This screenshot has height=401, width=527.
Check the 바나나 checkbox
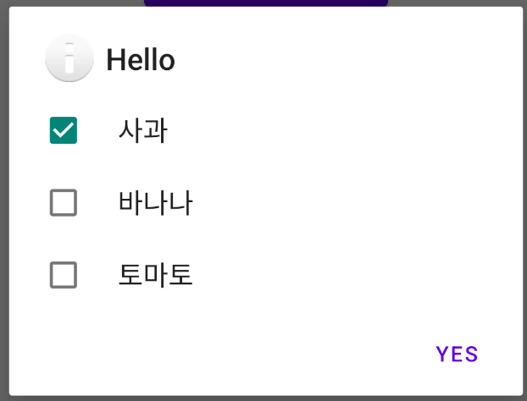64,203
